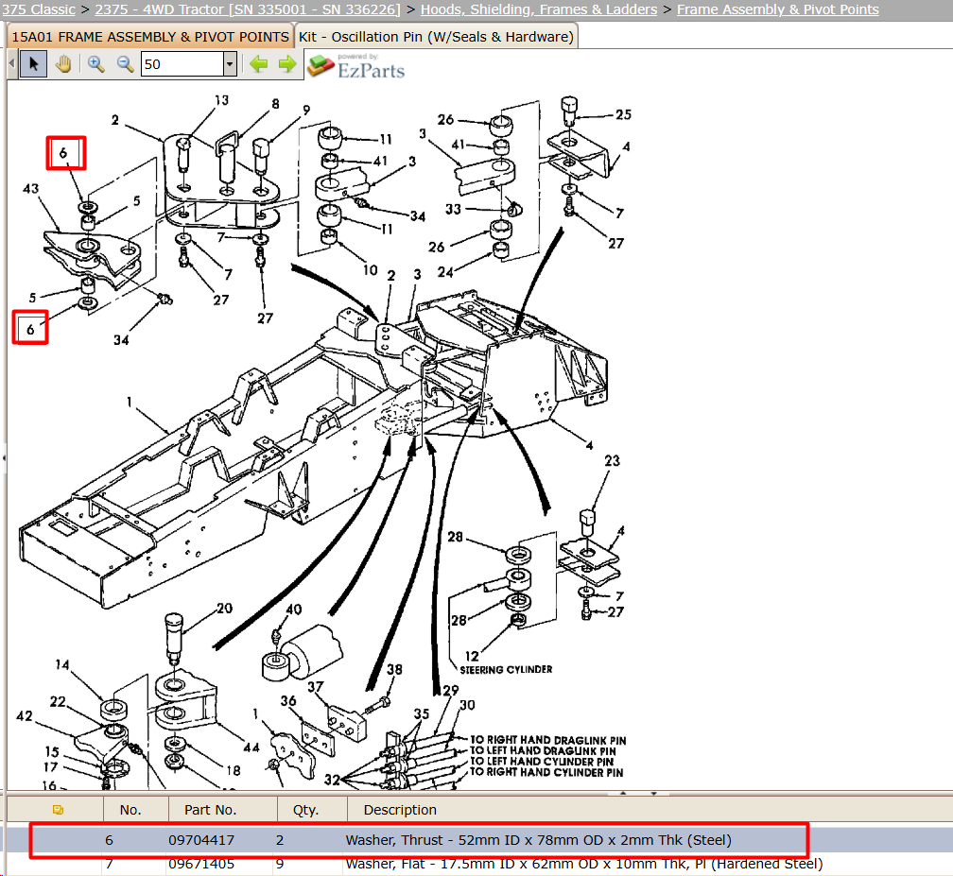Image resolution: width=953 pixels, height=876 pixels.
Task: Collapse toolbar using small left triangle
Action: point(11,64)
